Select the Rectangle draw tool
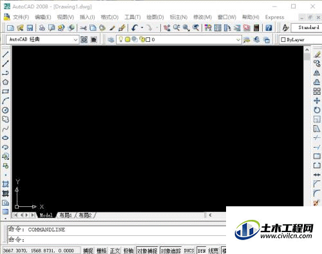 click(x=5, y=92)
